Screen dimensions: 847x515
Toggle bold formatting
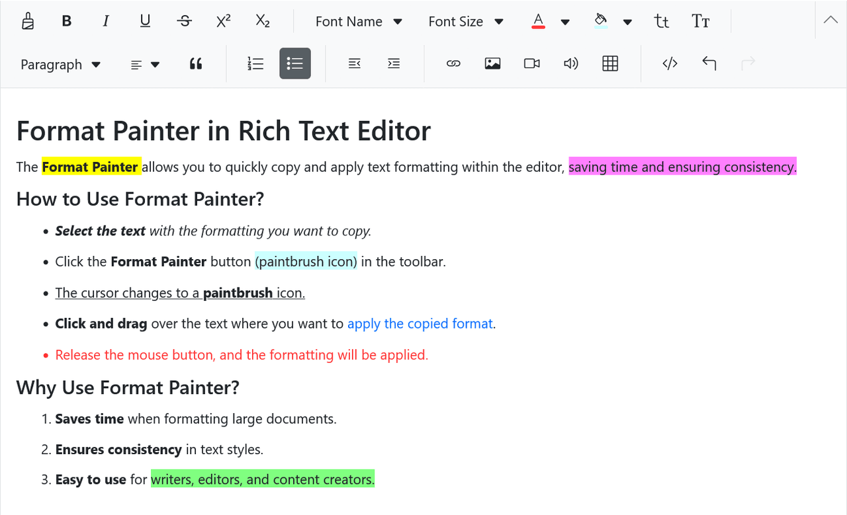pos(66,21)
